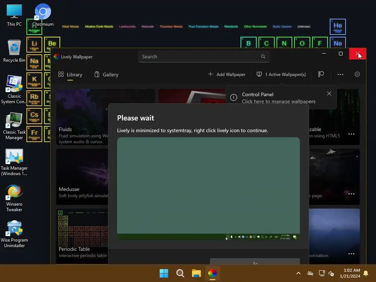Click 'Metalloids' legend label

(231, 26)
